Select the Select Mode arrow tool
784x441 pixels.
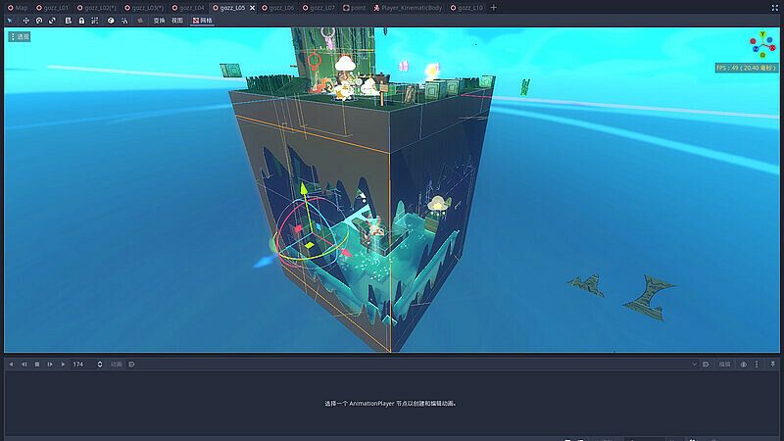pyautogui.click(x=10, y=20)
